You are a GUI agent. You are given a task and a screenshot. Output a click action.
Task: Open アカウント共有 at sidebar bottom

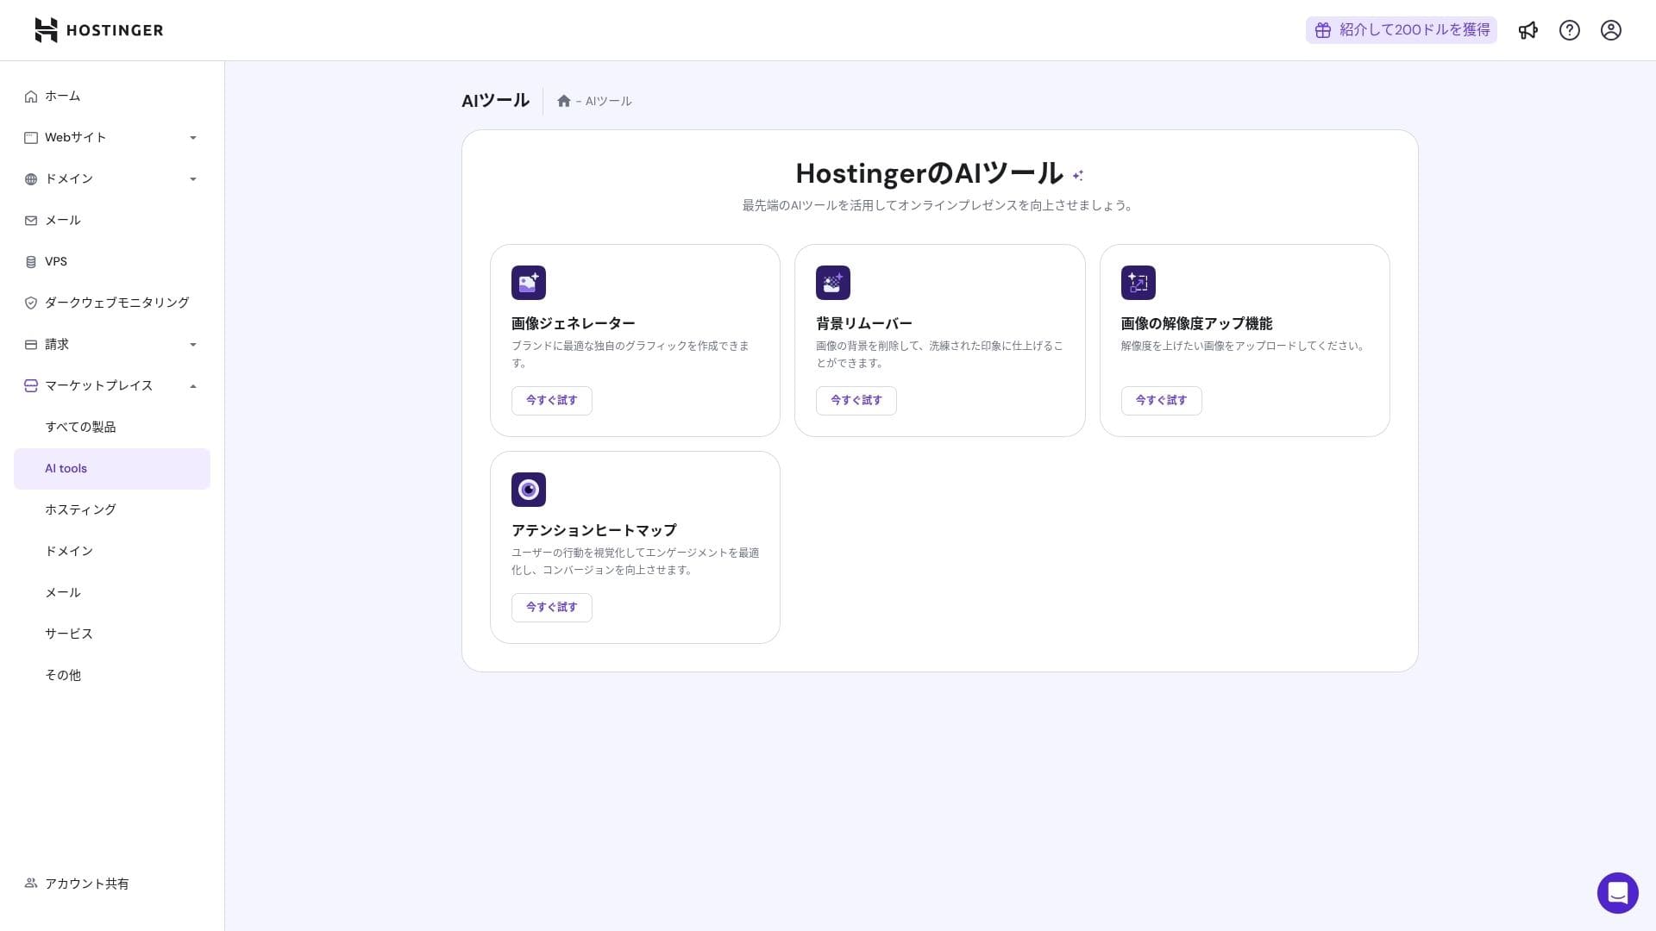coord(112,884)
